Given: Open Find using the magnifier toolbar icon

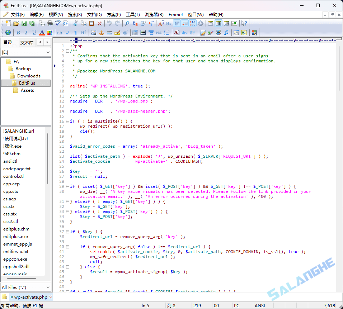Looking at the screenshot, I should [x=127, y=23].
